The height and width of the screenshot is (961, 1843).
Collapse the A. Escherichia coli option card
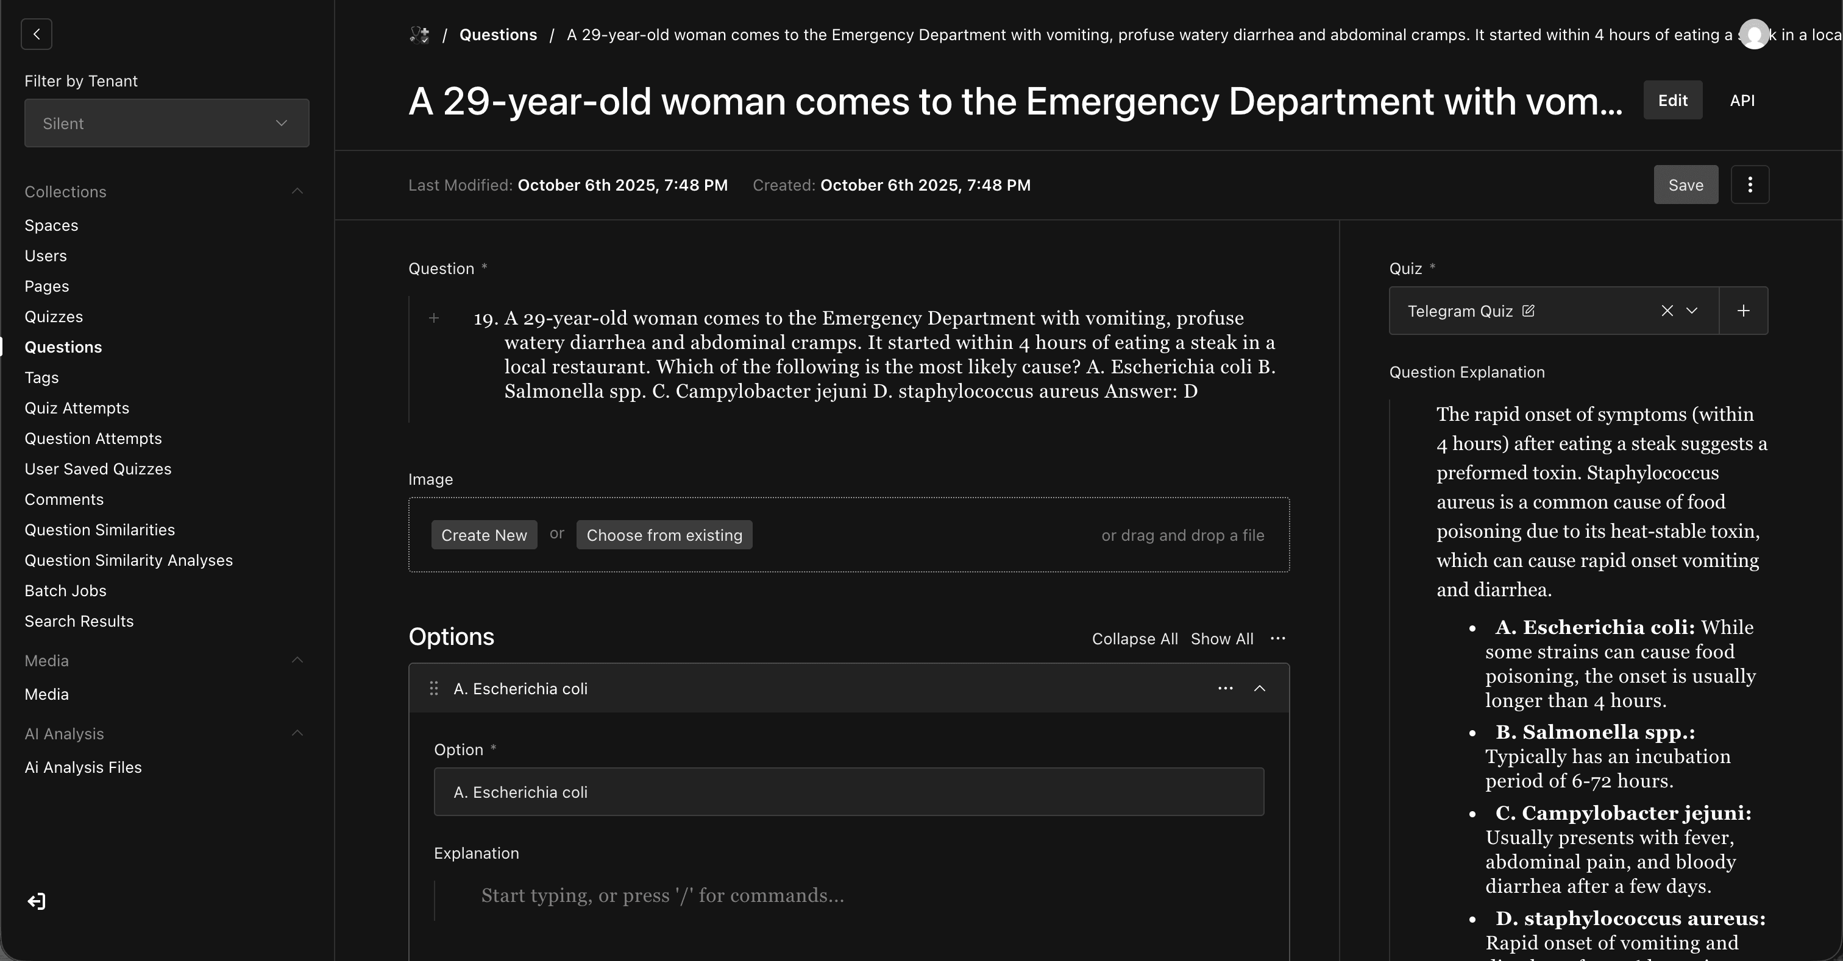(1260, 689)
